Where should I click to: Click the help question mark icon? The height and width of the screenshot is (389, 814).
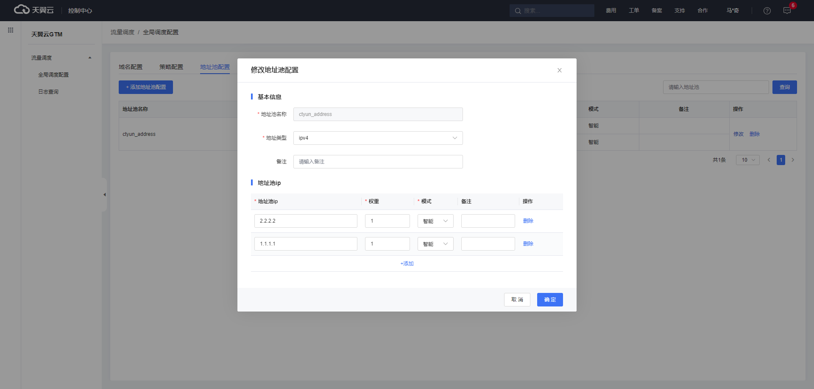coord(767,11)
